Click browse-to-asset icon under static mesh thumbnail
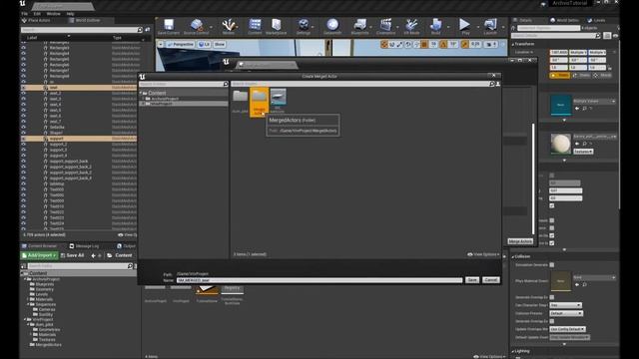Screen dimensions: 639x359 pyautogui.click(x=584, y=109)
